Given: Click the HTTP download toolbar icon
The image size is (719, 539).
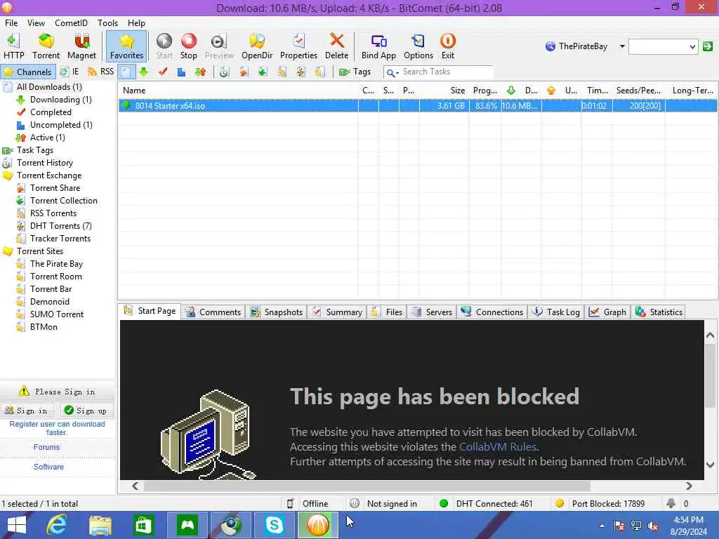Looking at the screenshot, I should click(x=14, y=46).
